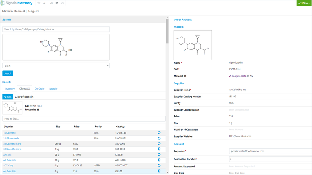The image size is (312, 175).
Task: Click the results panel scrollbar thumb
Action: (167, 31)
